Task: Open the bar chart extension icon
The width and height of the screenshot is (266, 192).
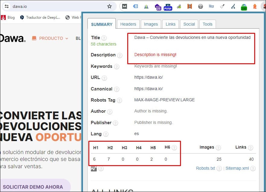Action: pyautogui.click(x=146, y=7)
